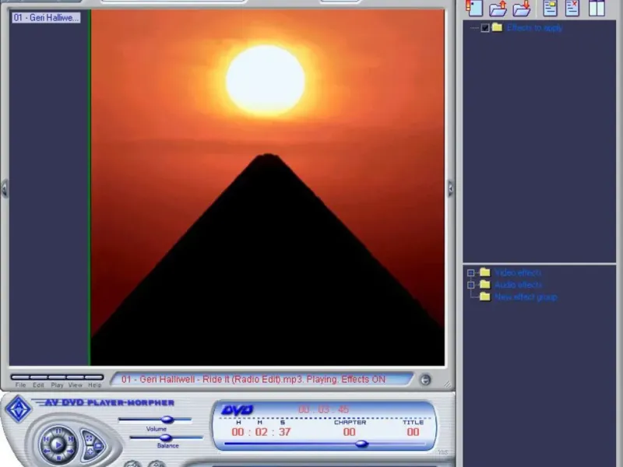Click the folder icon with up arrow
Screen dimensions: 623x467
click(498, 9)
